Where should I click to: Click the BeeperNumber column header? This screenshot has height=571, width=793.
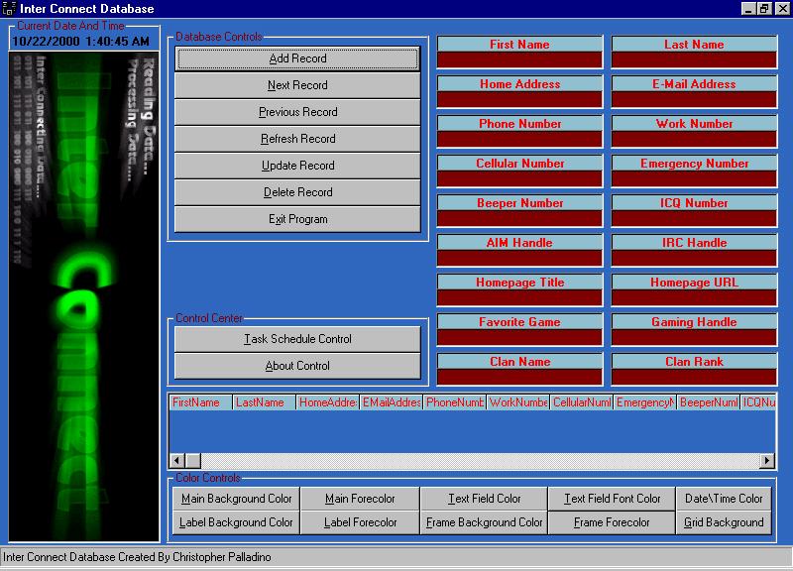709,402
